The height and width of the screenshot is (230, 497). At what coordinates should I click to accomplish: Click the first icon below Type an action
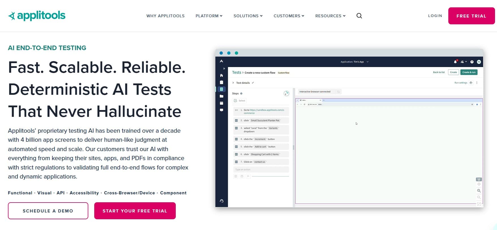[235, 176]
